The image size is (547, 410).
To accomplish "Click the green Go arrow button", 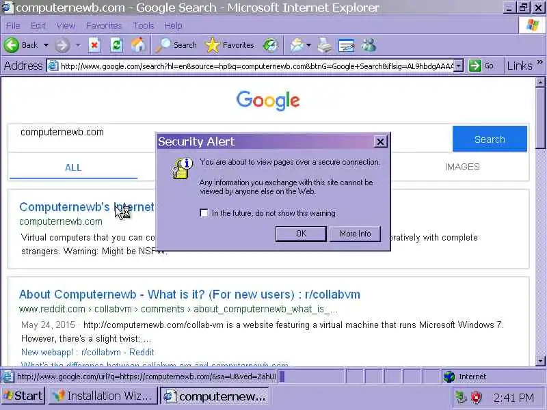I will [475, 66].
